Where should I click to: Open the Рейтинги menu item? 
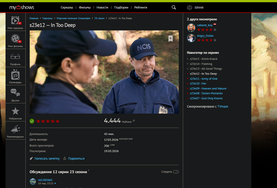[x=141, y=8]
